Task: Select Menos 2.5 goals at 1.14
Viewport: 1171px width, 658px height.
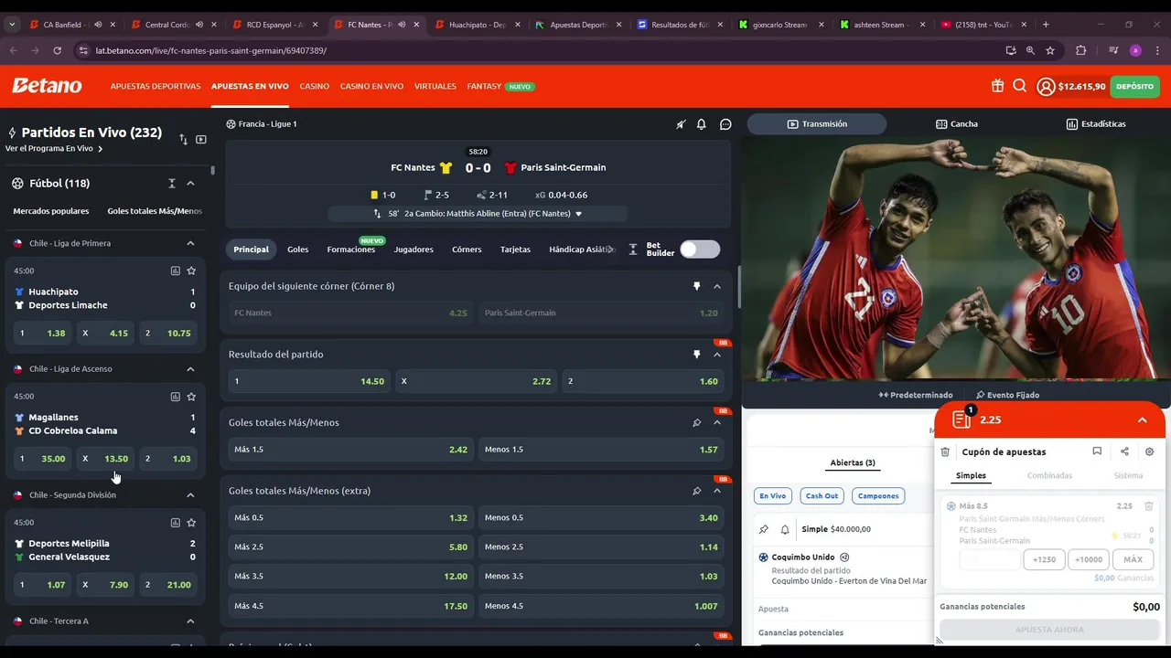Action: point(601,547)
